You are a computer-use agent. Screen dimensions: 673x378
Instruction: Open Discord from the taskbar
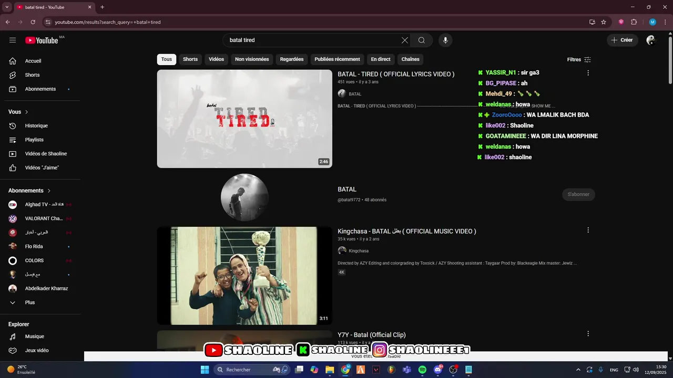point(438,370)
